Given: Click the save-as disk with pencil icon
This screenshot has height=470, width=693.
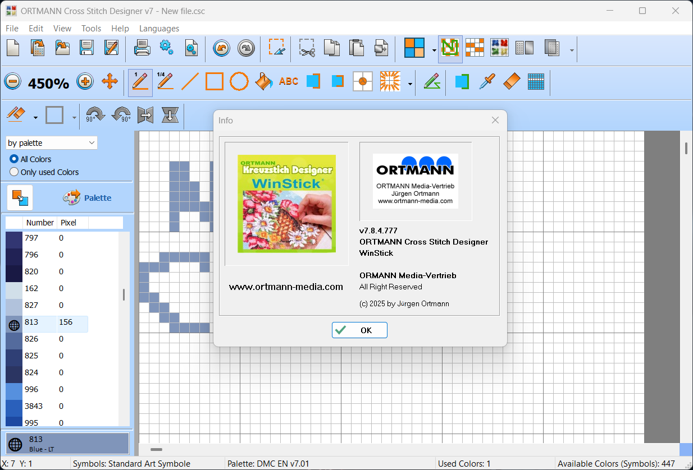Looking at the screenshot, I should pyautogui.click(x=111, y=48).
